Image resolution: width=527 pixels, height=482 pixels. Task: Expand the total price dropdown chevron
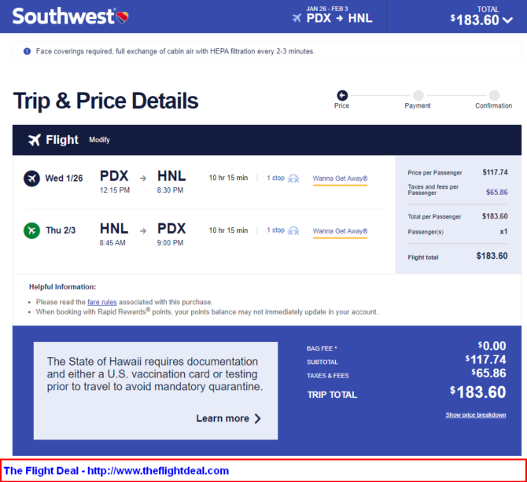click(507, 20)
